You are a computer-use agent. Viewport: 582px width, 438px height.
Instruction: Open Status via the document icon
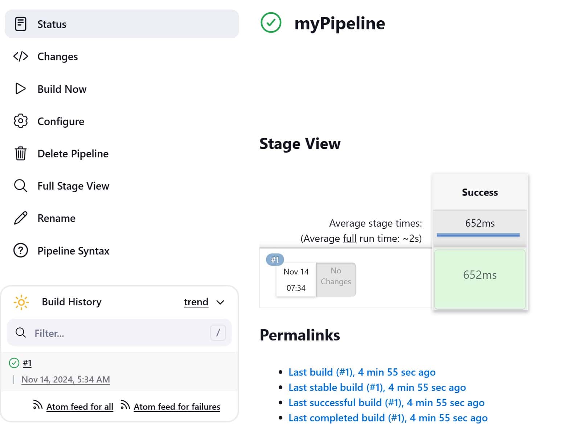coord(21,24)
